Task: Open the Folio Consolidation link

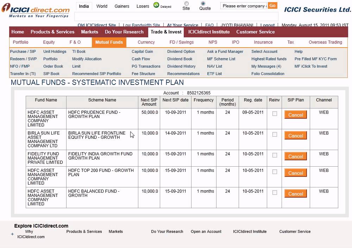Action: [x=268, y=74]
